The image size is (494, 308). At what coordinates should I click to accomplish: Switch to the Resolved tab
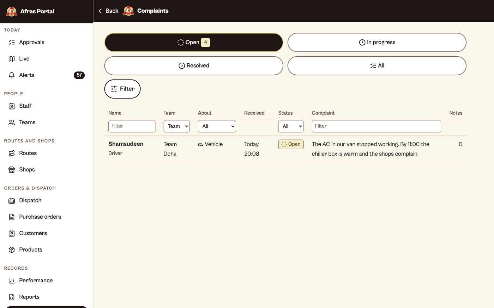(x=194, y=66)
